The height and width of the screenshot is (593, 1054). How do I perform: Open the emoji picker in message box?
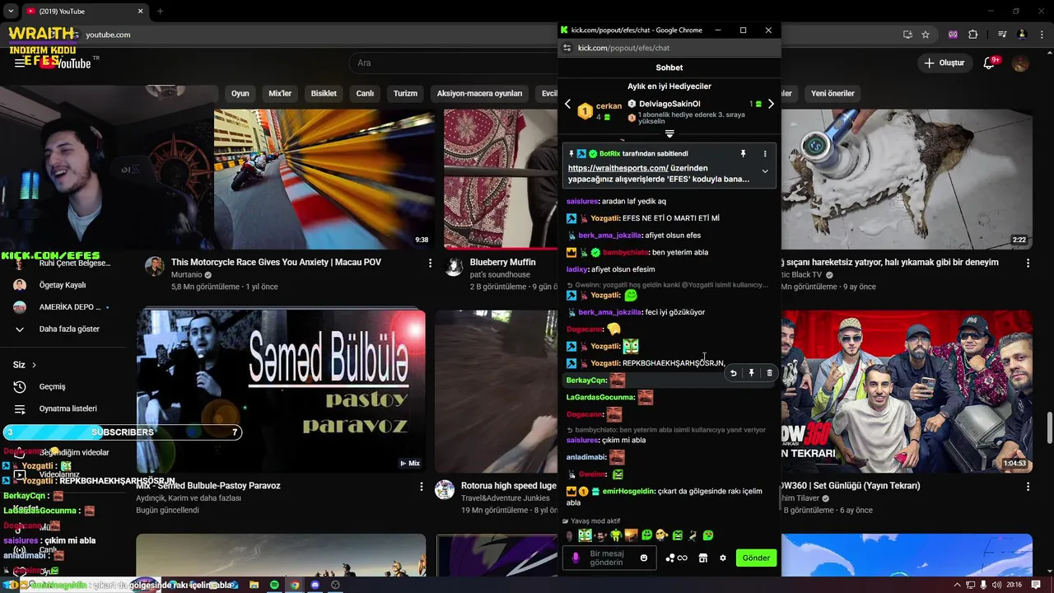pos(644,558)
